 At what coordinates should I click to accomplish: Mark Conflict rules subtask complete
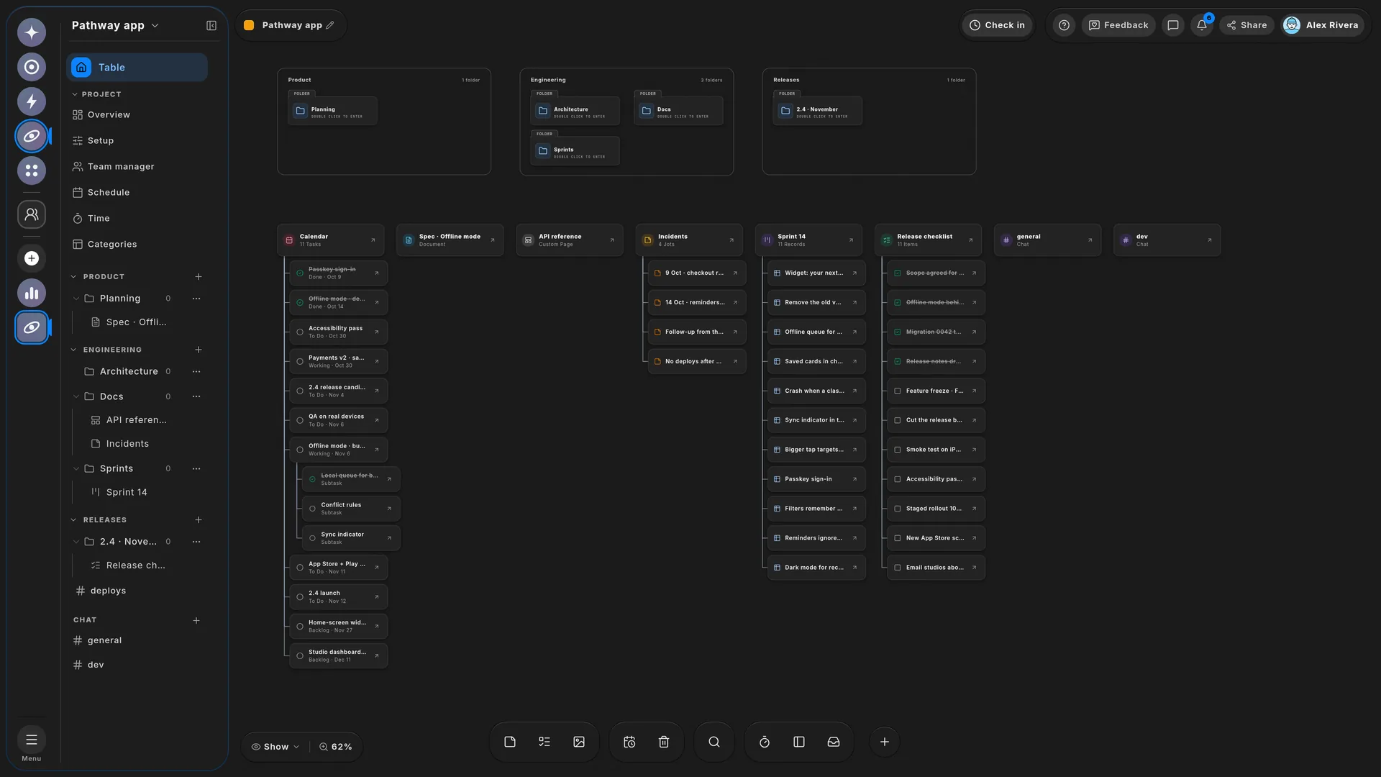[312, 509]
